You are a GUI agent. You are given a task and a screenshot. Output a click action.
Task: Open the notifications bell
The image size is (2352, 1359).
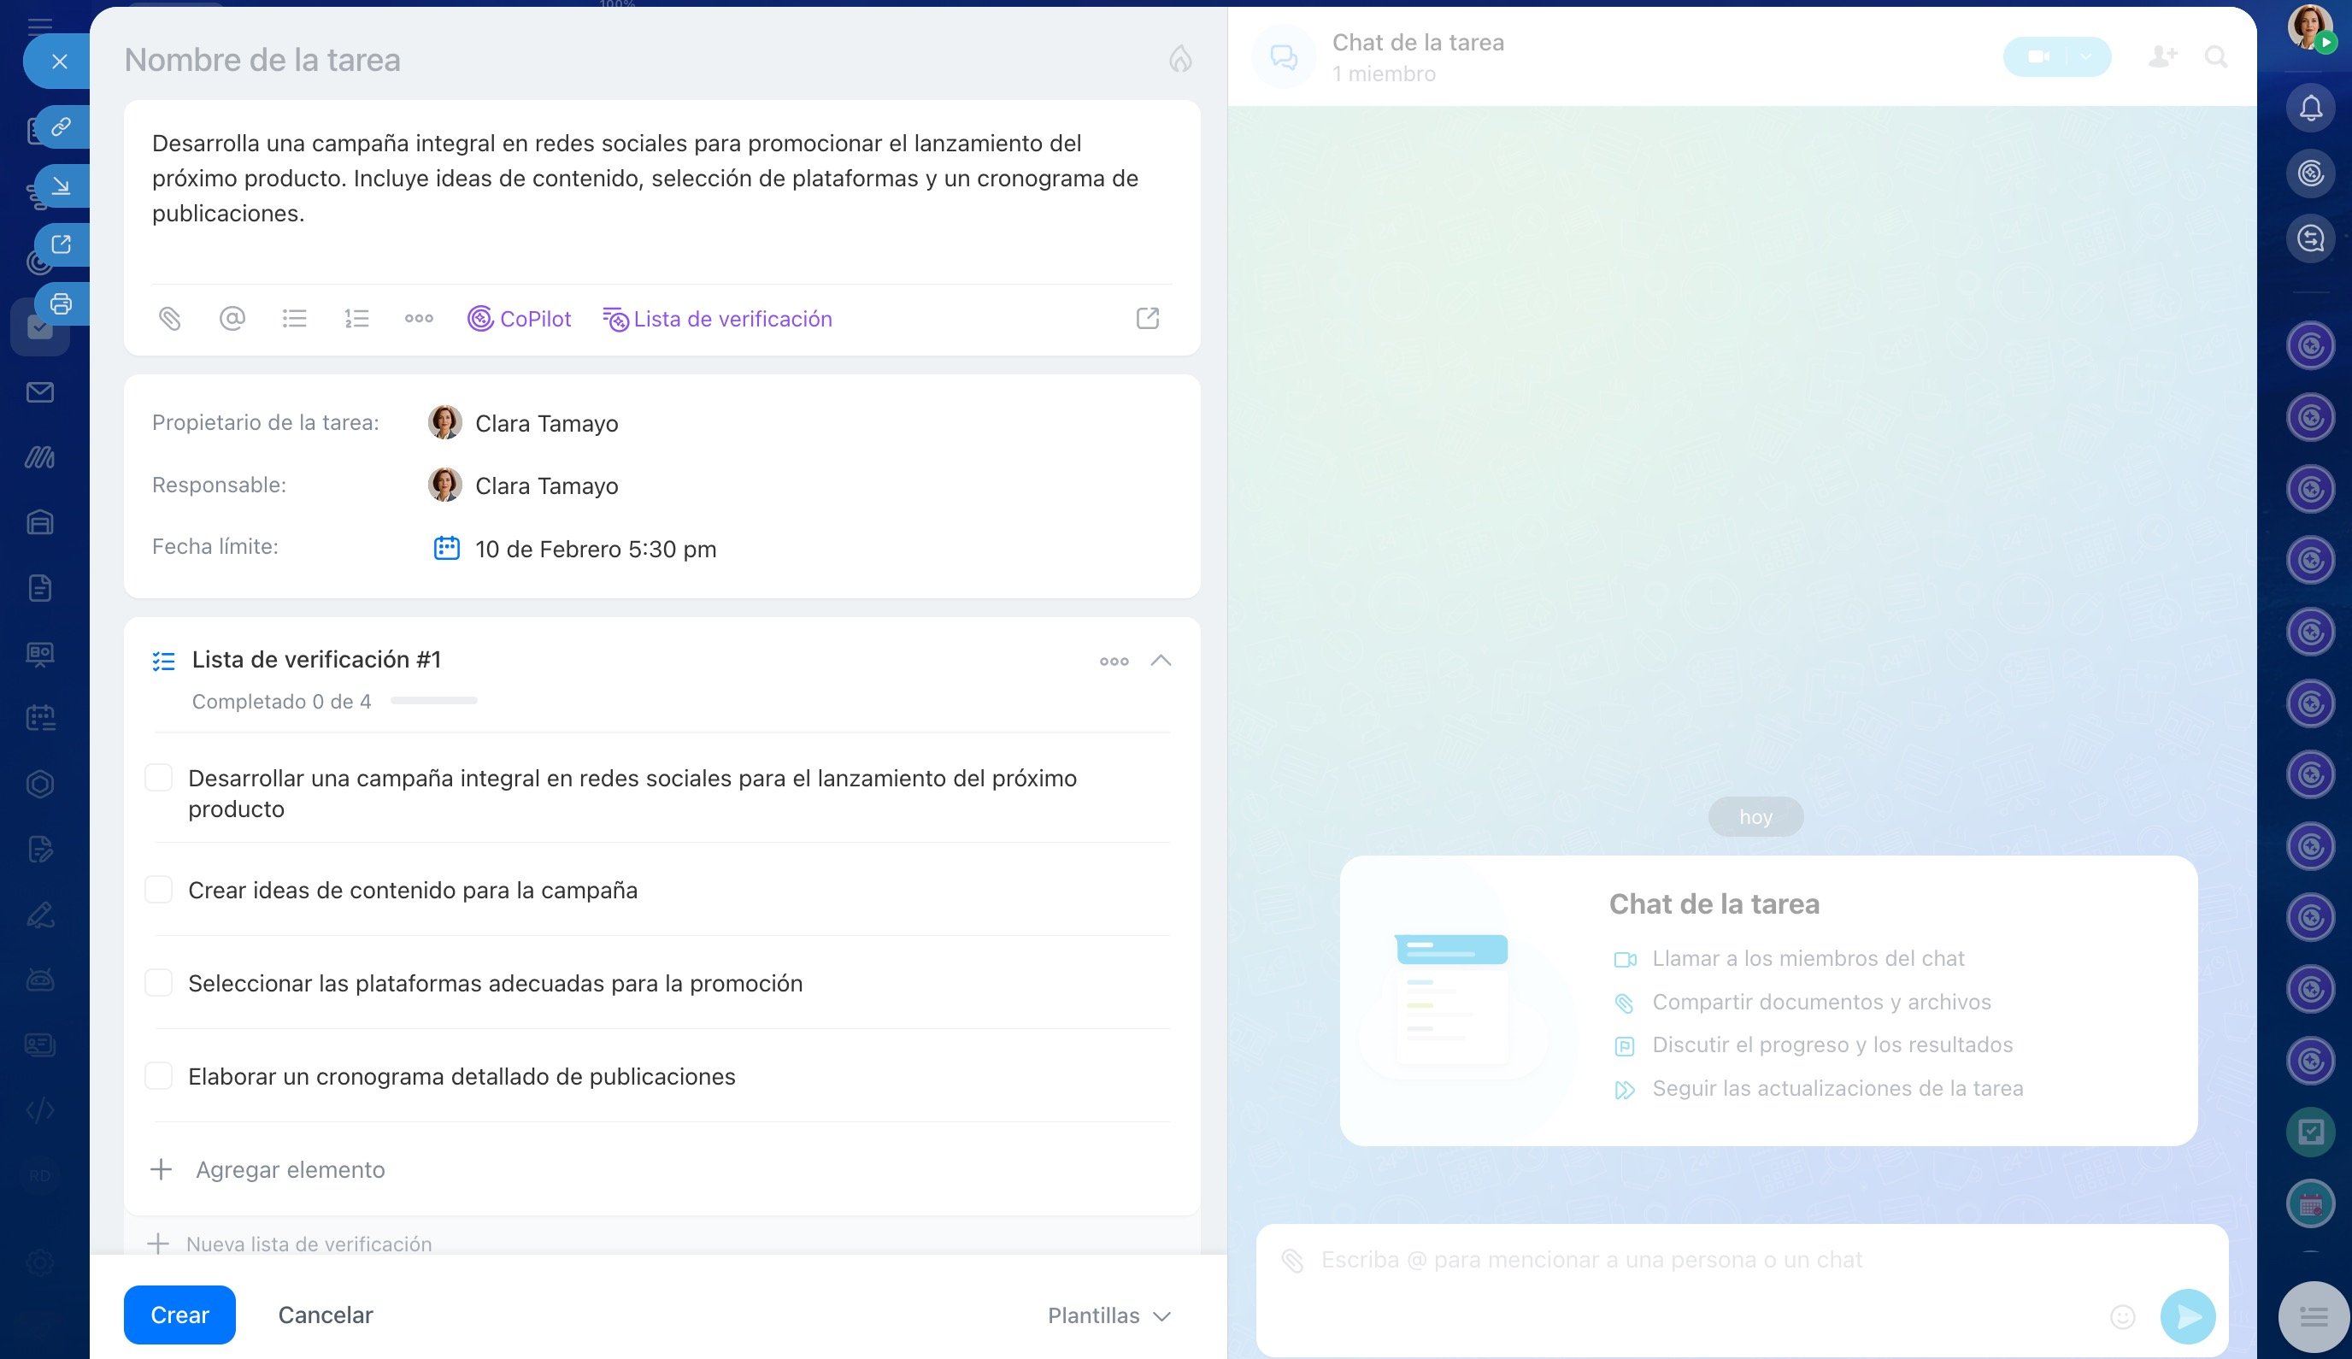(x=2310, y=109)
